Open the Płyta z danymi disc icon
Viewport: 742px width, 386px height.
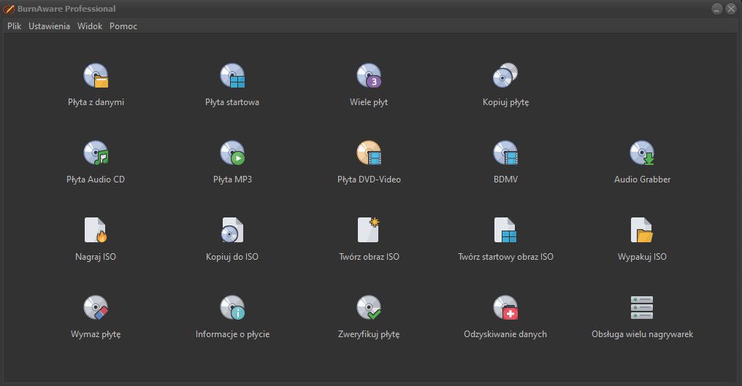pyautogui.click(x=96, y=76)
